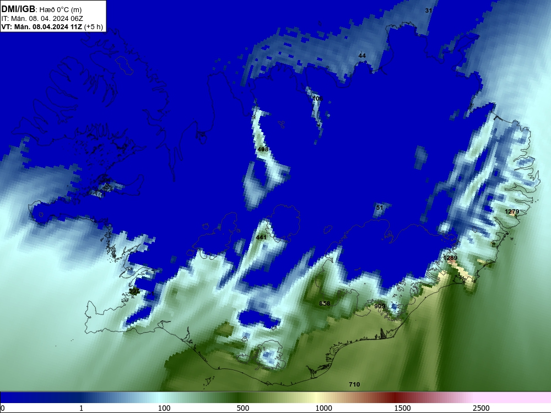Click the map value '51'
This screenshot has width=551, height=413.
(x=380, y=208)
